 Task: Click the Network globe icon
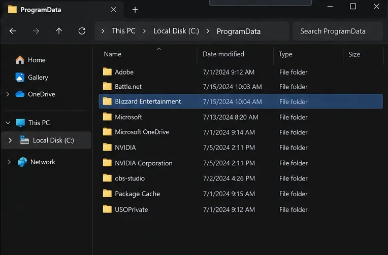(22, 162)
